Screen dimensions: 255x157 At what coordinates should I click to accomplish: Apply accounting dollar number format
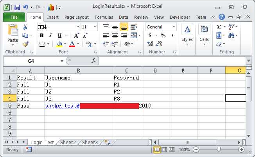[150, 35]
